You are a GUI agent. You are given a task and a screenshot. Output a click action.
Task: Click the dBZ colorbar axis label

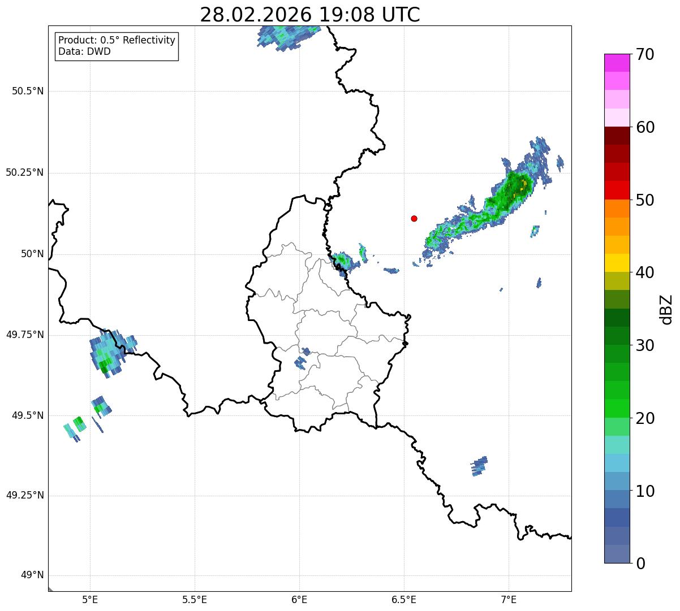click(666, 309)
